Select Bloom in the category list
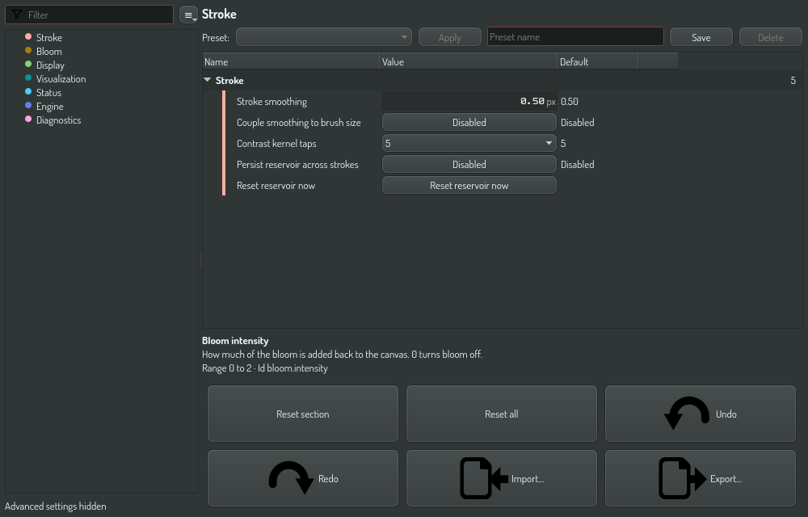This screenshot has height=517, width=808. click(x=49, y=52)
